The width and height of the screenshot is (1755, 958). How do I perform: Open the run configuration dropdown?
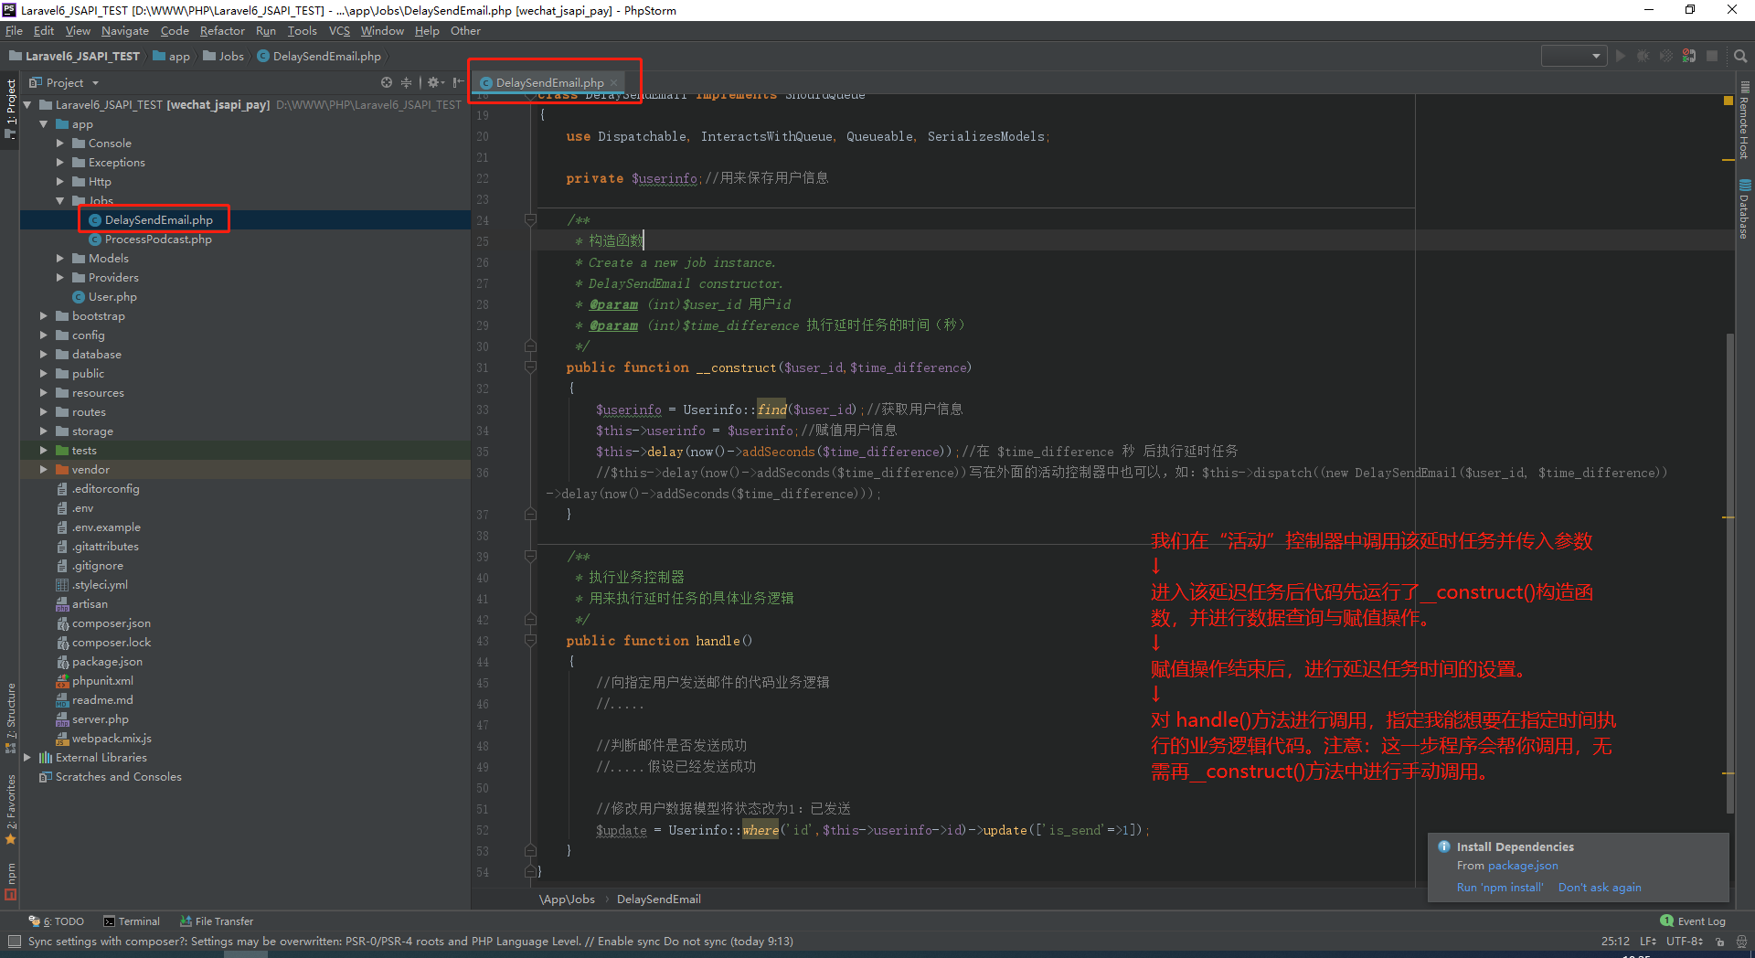[1574, 56]
